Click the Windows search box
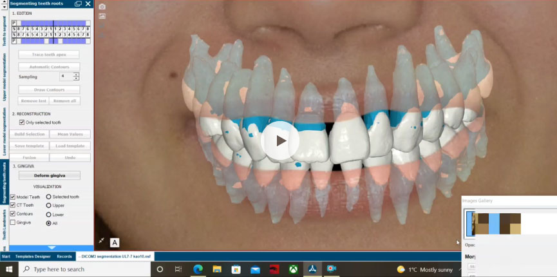 pyautogui.click(x=84, y=269)
